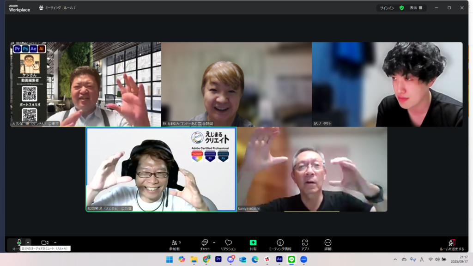
Task: Open LINE from the taskbar
Action: 291,260
